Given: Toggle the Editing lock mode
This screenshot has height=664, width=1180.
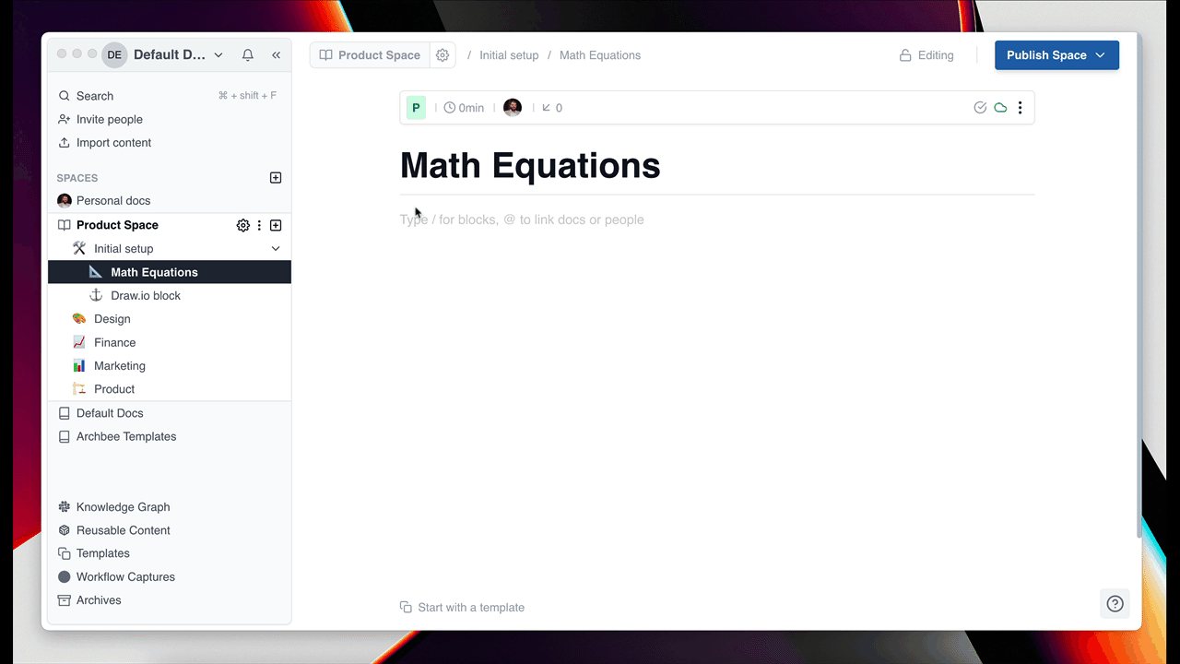Looking at the screenshot, I should [x=926, y=55].
